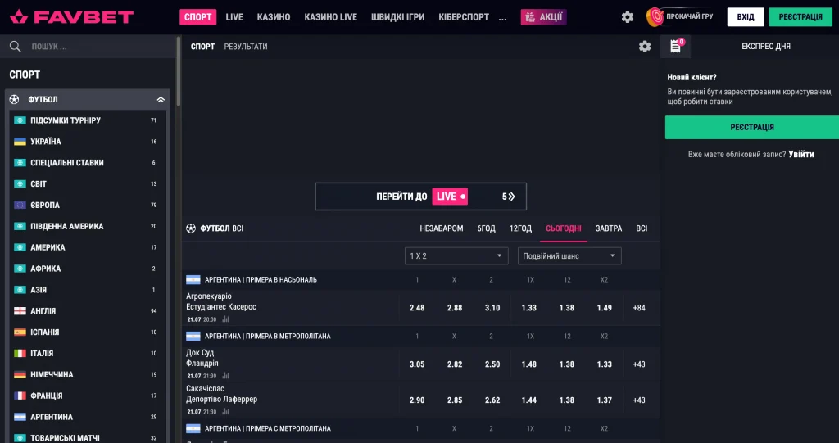The width and height of the screenshot is (839, 443).
Task: Open the bet slip icon
Action: 676,47
